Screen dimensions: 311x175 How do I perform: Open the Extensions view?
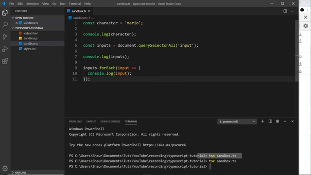point(5,61)
